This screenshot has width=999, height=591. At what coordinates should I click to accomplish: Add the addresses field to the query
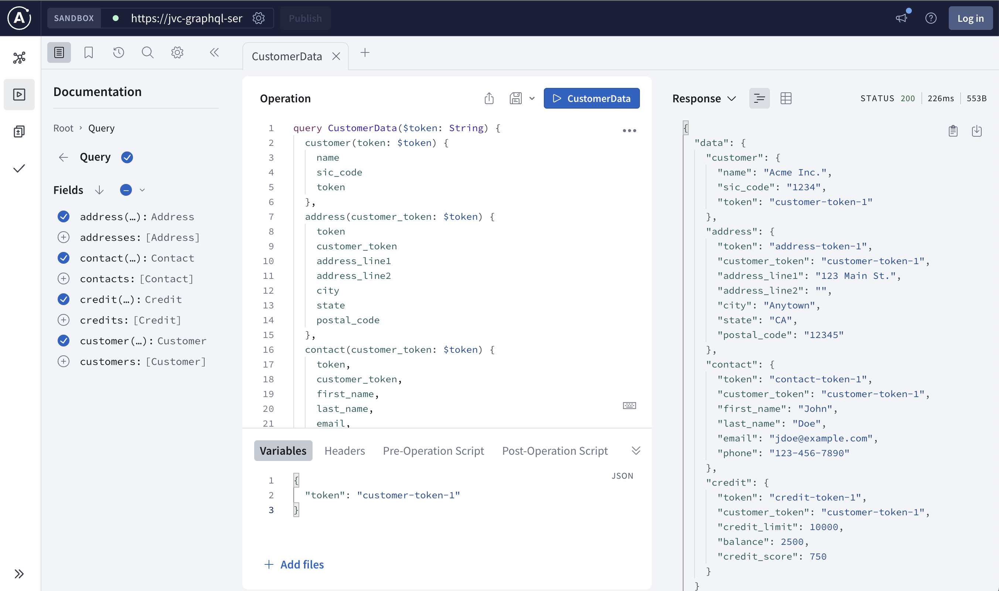(x=64, y=237)
